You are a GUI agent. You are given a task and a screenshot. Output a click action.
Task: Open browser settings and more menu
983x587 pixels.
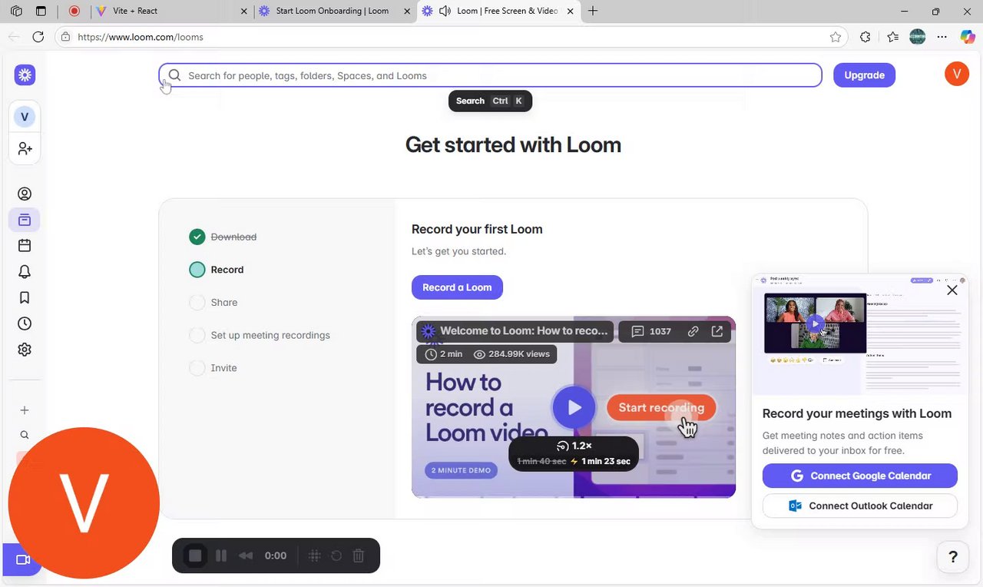942,37
